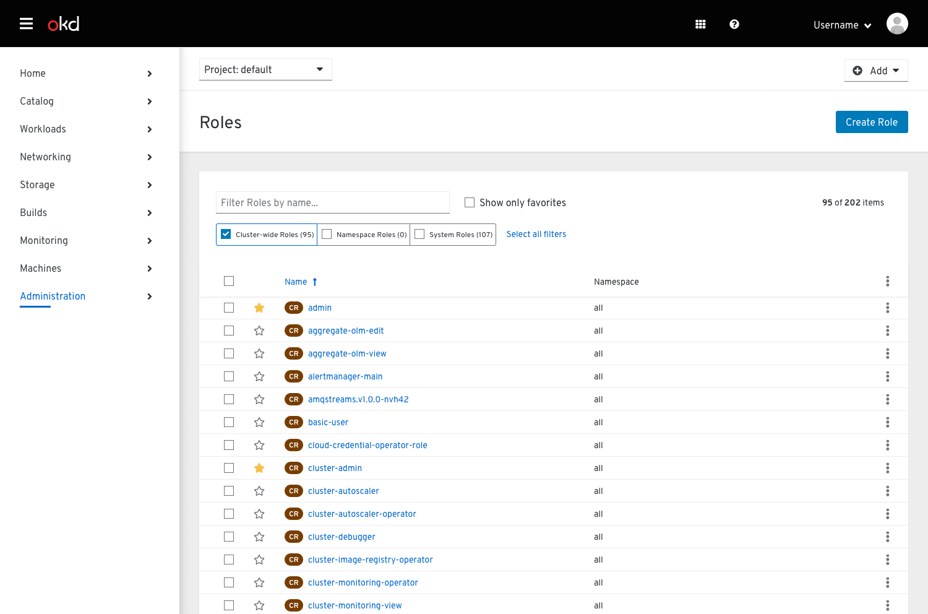Viewport: 928px width, 614px height.
Task: Open the Project: default dropdown
Action: point(265,69)
